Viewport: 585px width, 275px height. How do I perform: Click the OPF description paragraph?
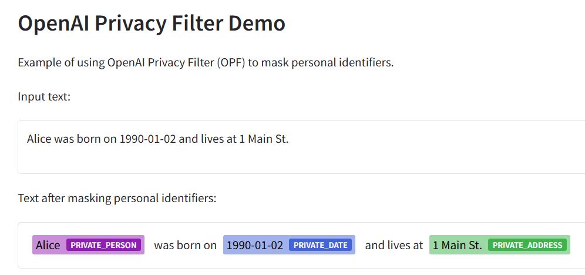tap(206, 62)
